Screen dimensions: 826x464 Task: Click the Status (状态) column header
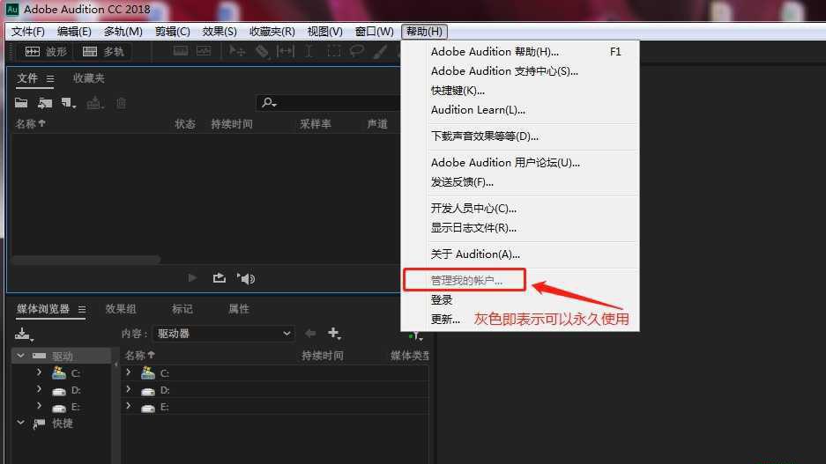(185, 124)
